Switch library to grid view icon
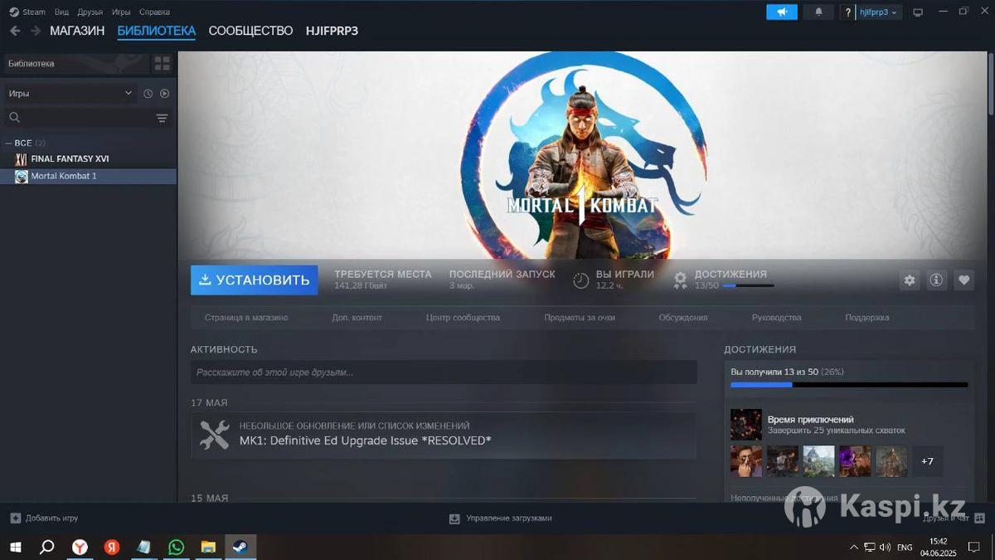The height and width of the screenshot is (560, 995). pyautogui.click(x=162, y=64)
